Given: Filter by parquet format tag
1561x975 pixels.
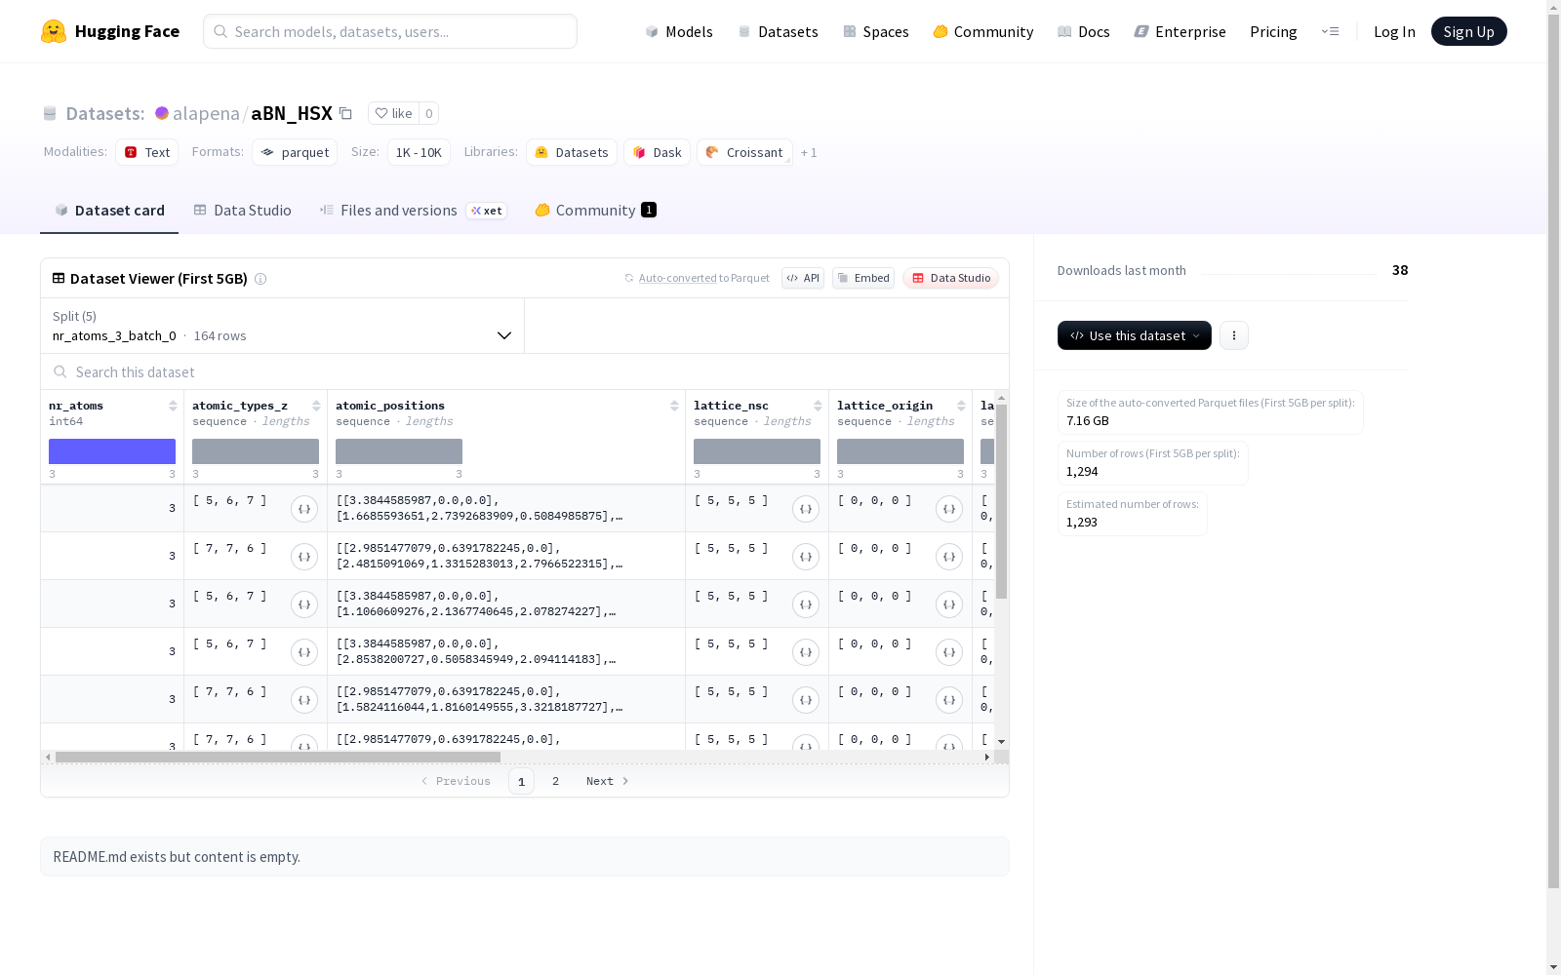Looking at the screenshot, I should (x=295, y=152).
